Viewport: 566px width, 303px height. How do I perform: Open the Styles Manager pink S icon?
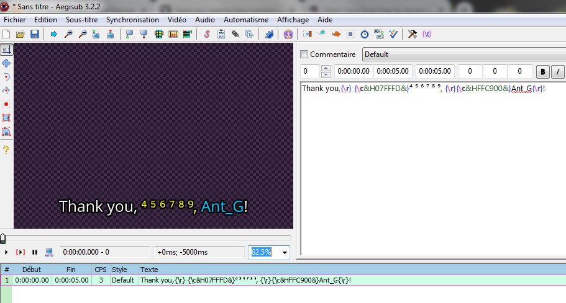click(207, 34)
